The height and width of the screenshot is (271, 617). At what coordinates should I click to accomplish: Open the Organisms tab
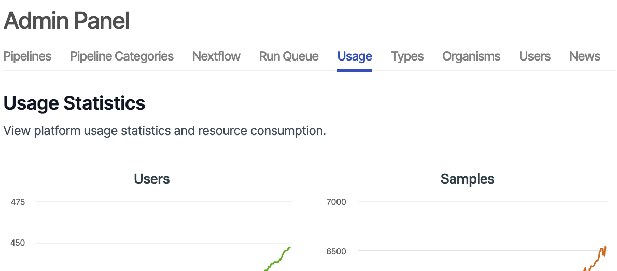click(x=471, y=56)
